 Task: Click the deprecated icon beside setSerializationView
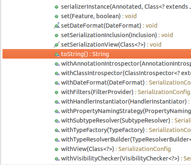[57, 45]
